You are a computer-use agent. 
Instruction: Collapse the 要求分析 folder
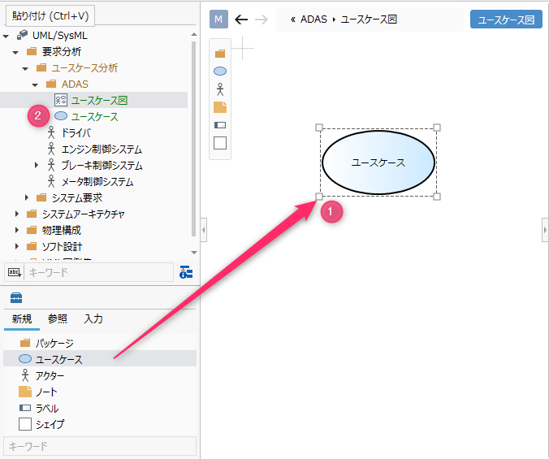(x=15, y=52)
